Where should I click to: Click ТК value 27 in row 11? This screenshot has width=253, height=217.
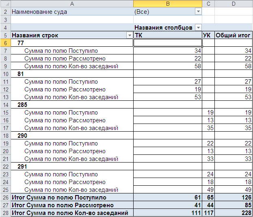168,82
